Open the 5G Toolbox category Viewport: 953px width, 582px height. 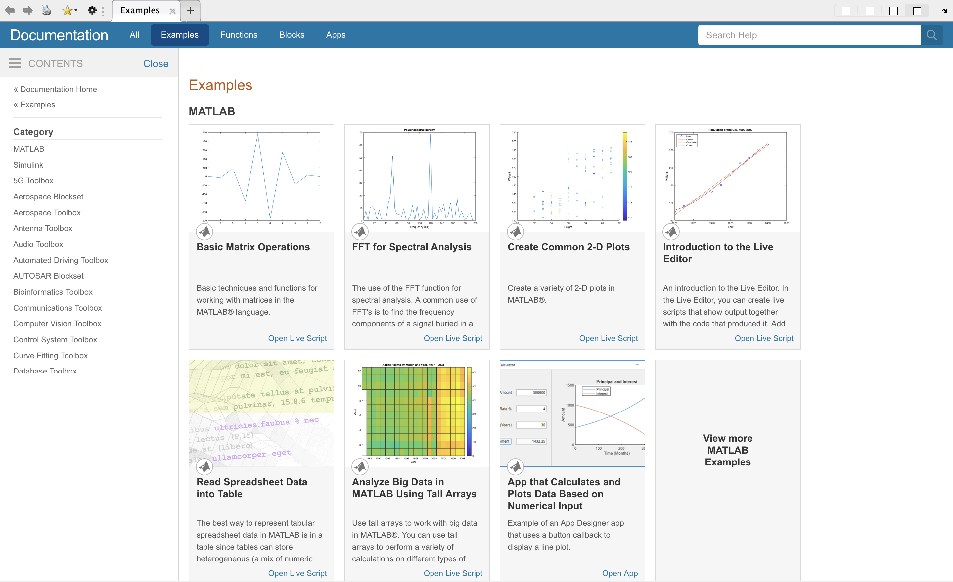point(33,181)
